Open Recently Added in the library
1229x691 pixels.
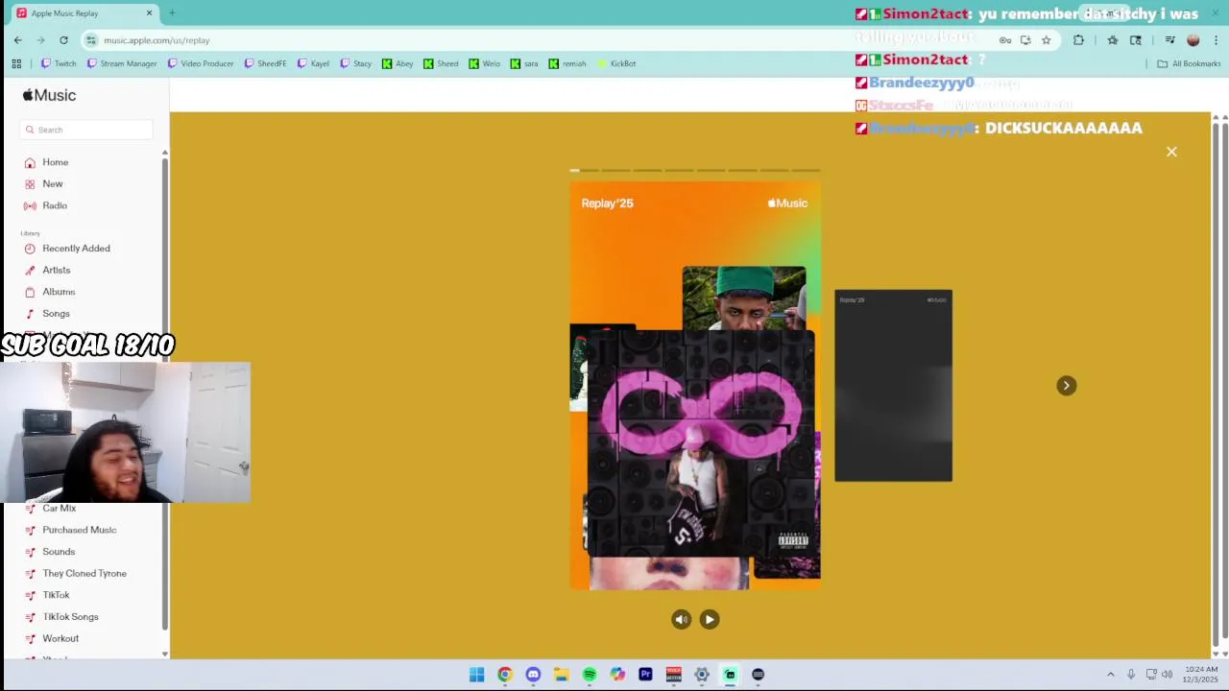tap(76, 249)
